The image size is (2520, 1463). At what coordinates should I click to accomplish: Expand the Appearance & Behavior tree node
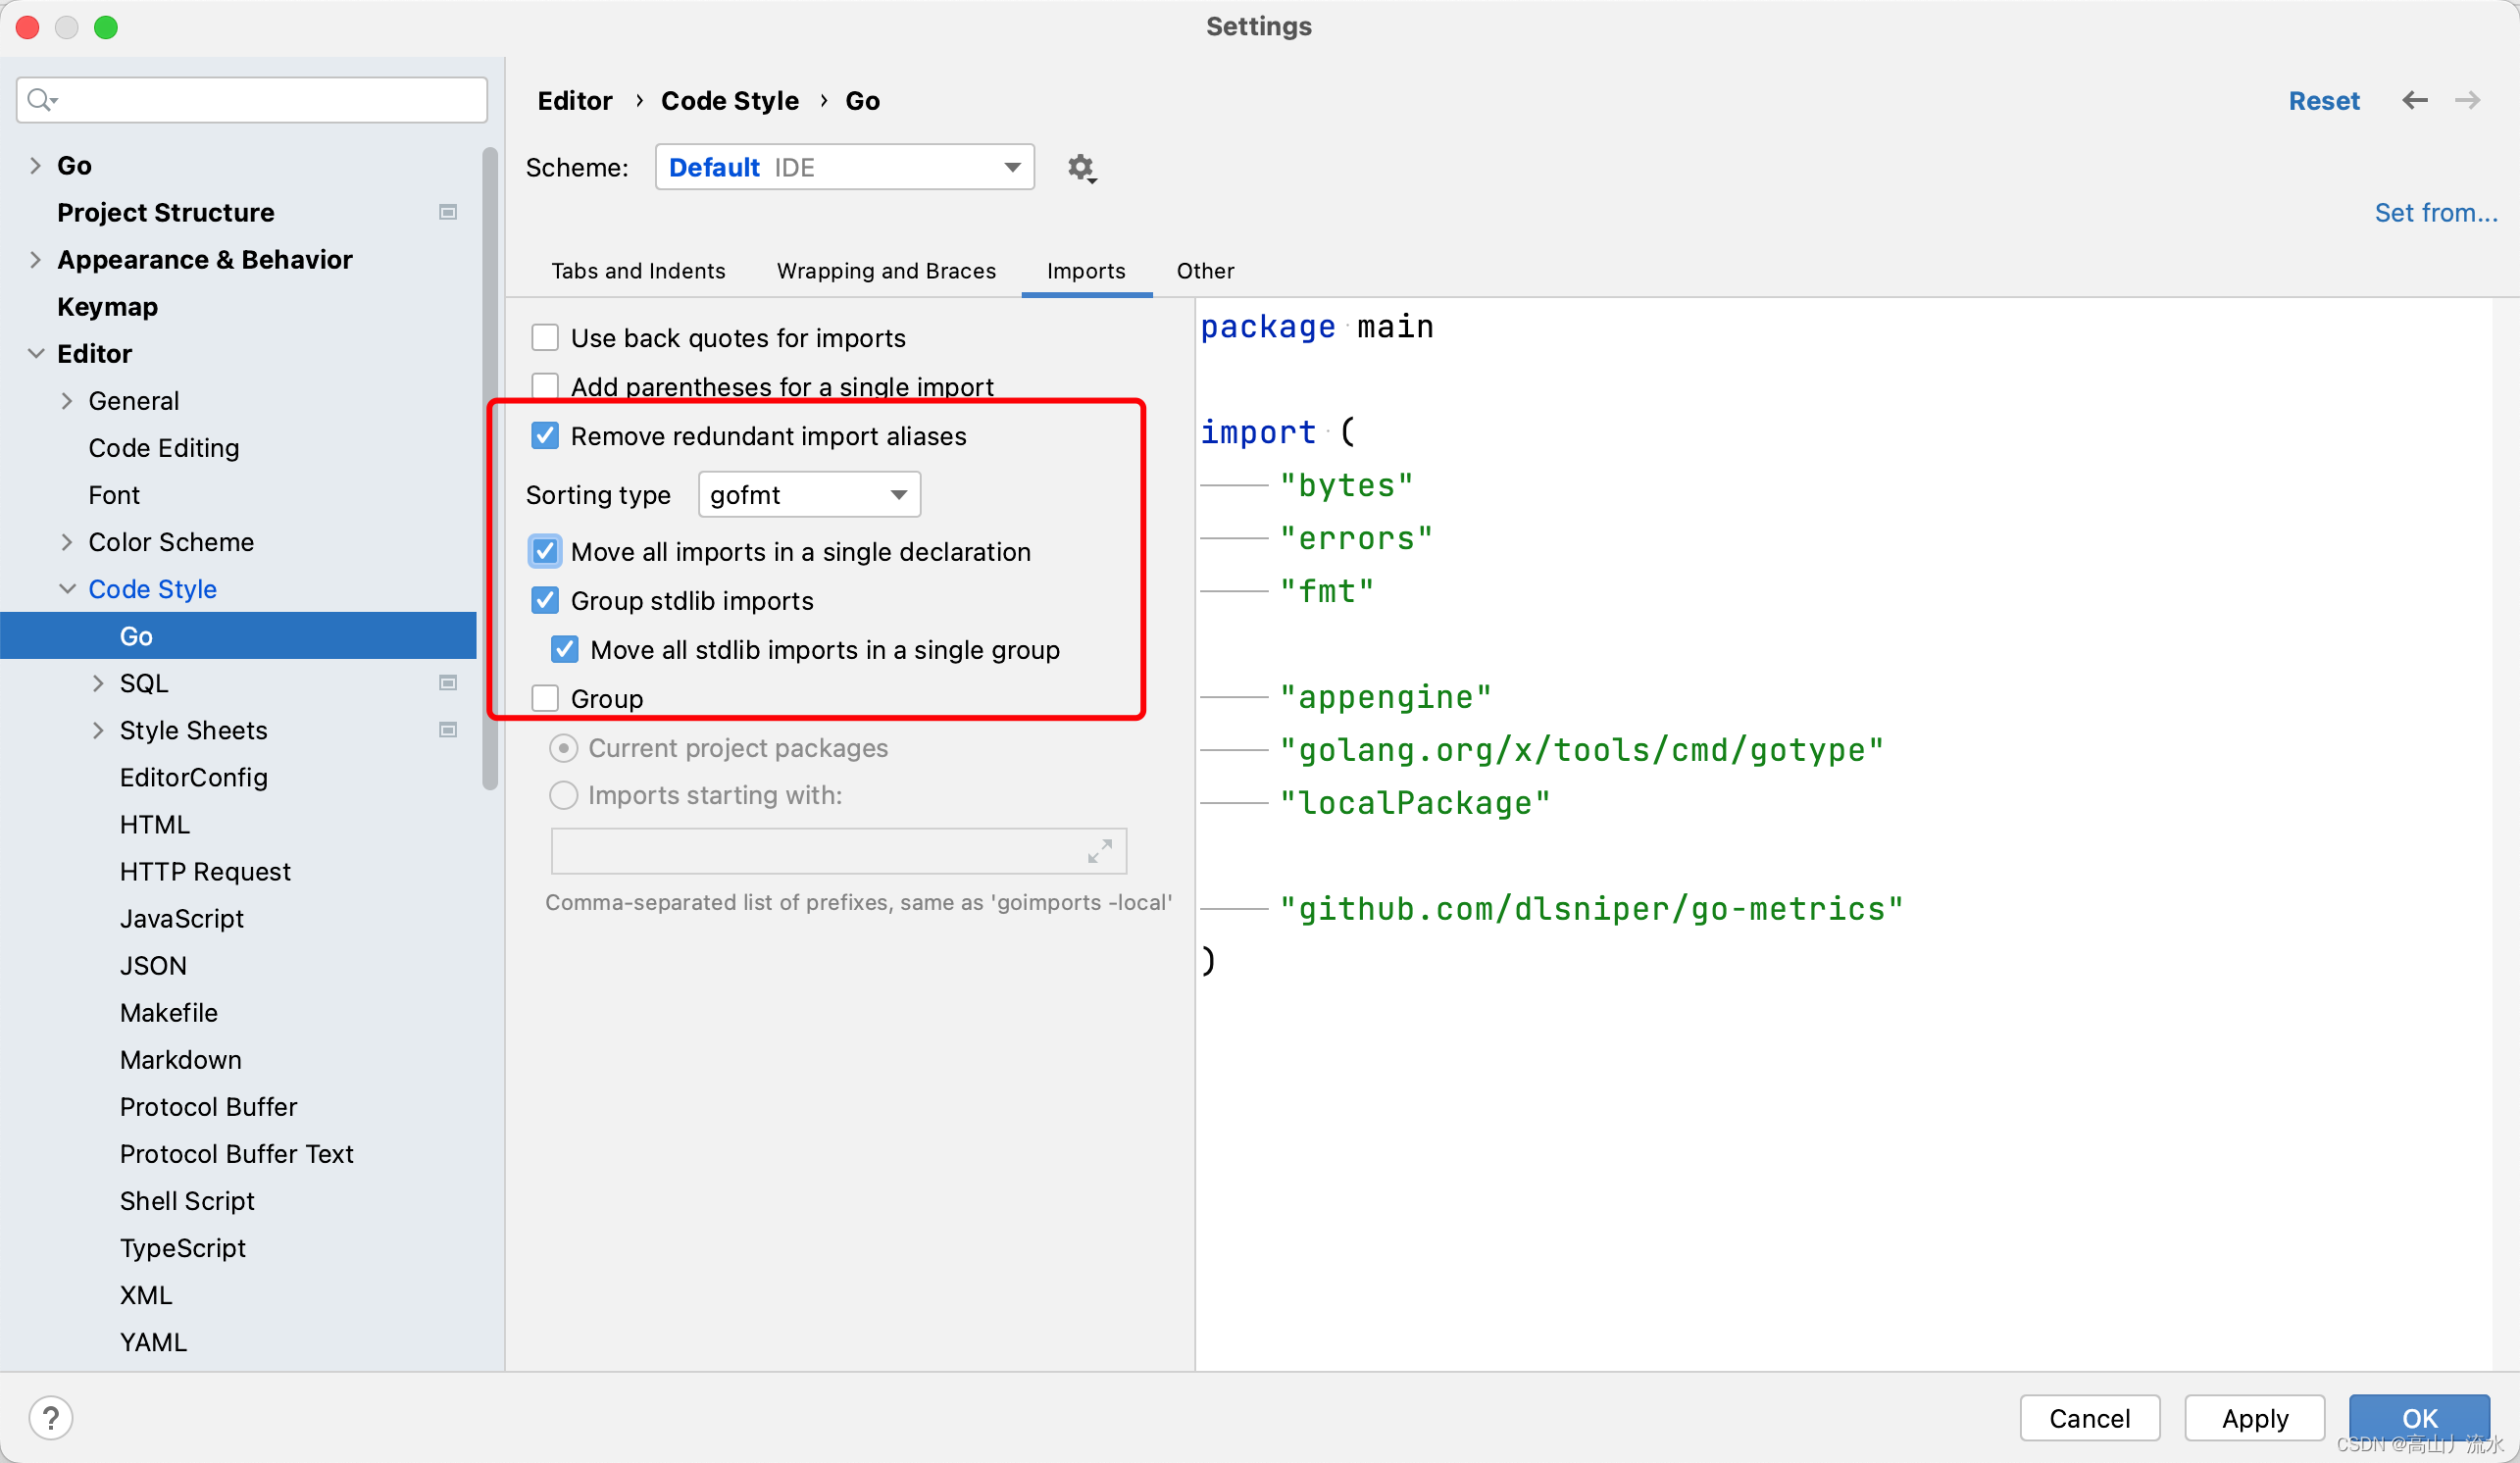[x=36, y=260]
